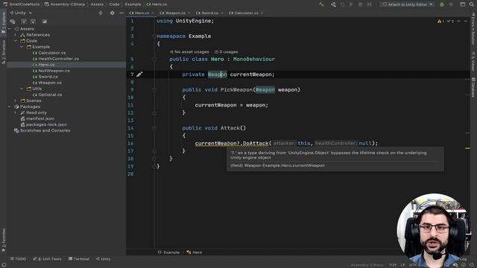The image size is (477, 268).
Task: Click the Scroll from source crosshair icon
Action: (x=101, y=13)
